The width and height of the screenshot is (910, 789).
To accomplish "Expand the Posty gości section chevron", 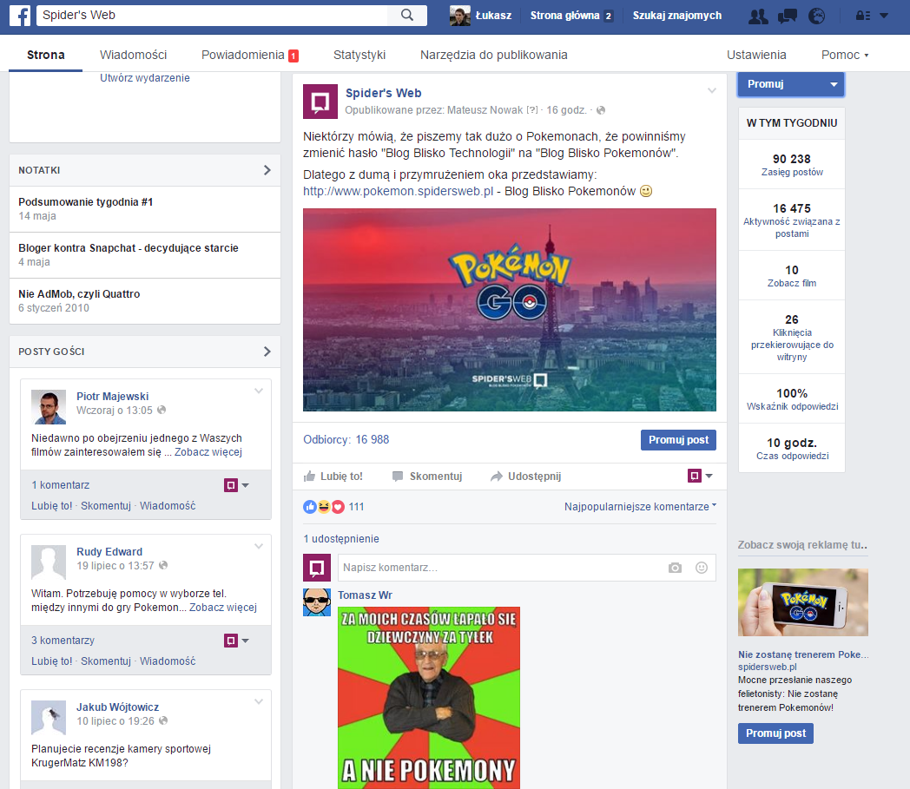I will [x=267, y=352].
